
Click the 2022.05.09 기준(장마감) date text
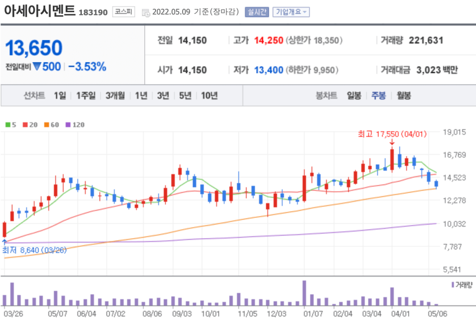point(196,12)
